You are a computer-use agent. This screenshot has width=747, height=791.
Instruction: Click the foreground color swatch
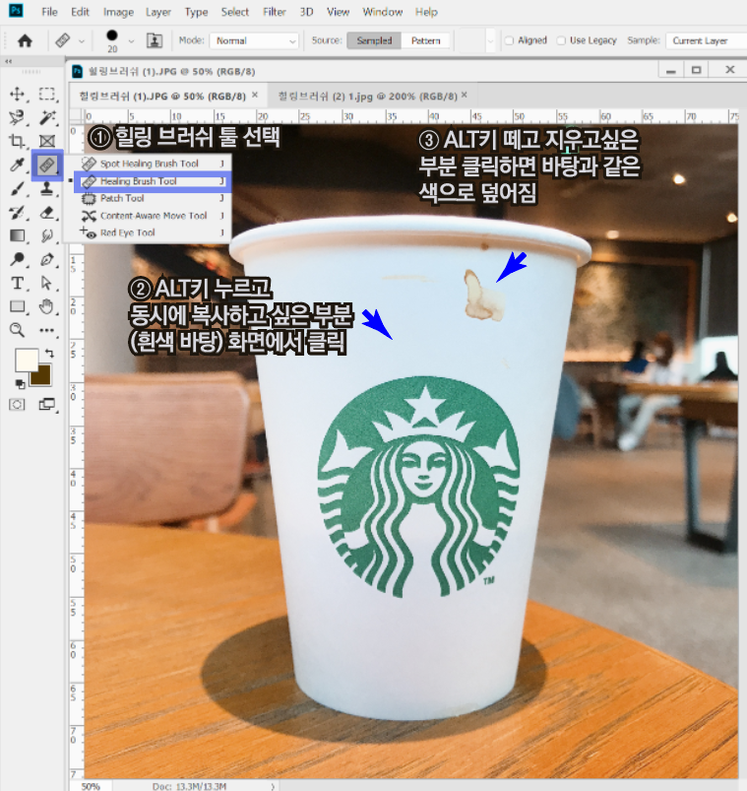click(x=27, y=361)
